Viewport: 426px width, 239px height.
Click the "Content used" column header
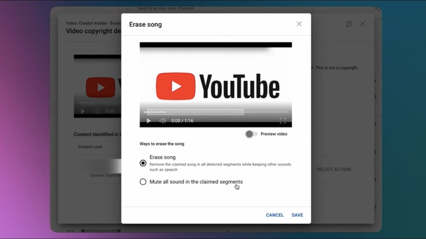(90, 147)
